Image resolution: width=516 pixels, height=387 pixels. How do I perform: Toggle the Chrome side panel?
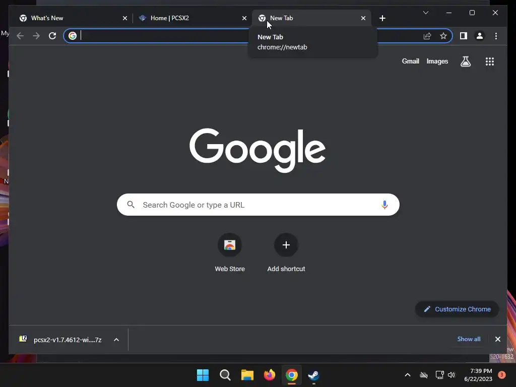click(x=464, y=36)
